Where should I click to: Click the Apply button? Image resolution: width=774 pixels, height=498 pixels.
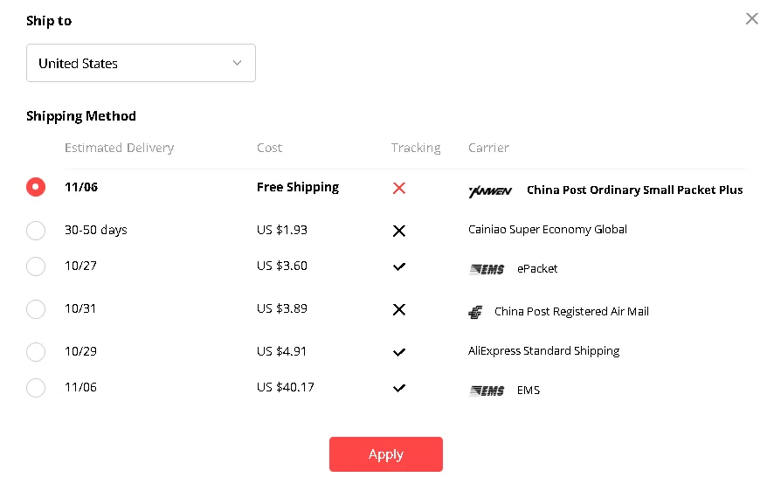[386, 454]
